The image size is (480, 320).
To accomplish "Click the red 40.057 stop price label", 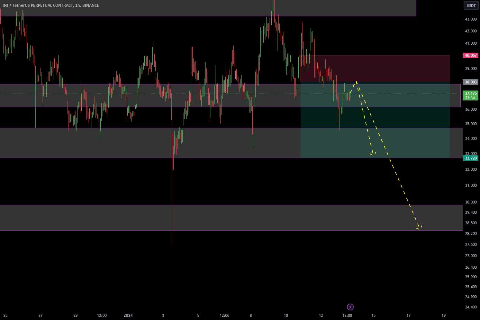I will 471,56.
